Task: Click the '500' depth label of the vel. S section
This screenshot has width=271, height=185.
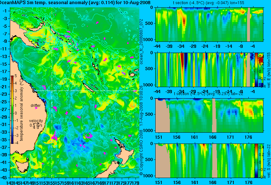Action: pyautogui.click(x=150, y=159)
